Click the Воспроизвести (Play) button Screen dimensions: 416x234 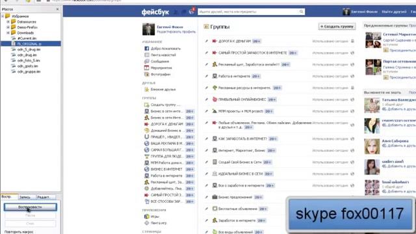pyautogui.click(x=31, y=207)
